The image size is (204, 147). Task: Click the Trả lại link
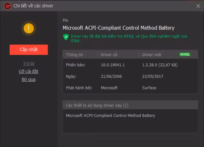(x=29, y=64)
